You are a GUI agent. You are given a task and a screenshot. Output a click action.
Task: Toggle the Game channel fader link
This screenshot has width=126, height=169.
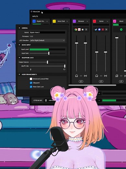pos(101,76)
